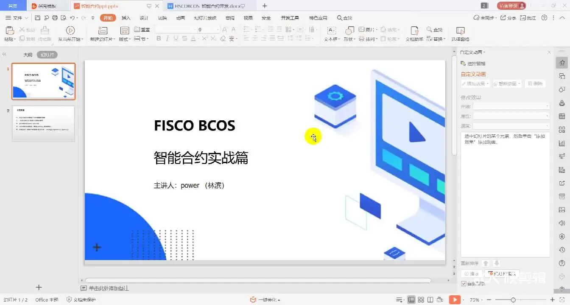Click the Selection Pane ribbon icon

coord(460,30)
